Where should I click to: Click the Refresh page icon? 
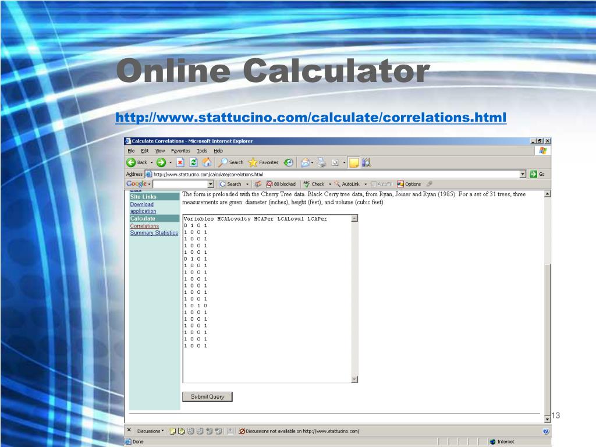(193, 163)
